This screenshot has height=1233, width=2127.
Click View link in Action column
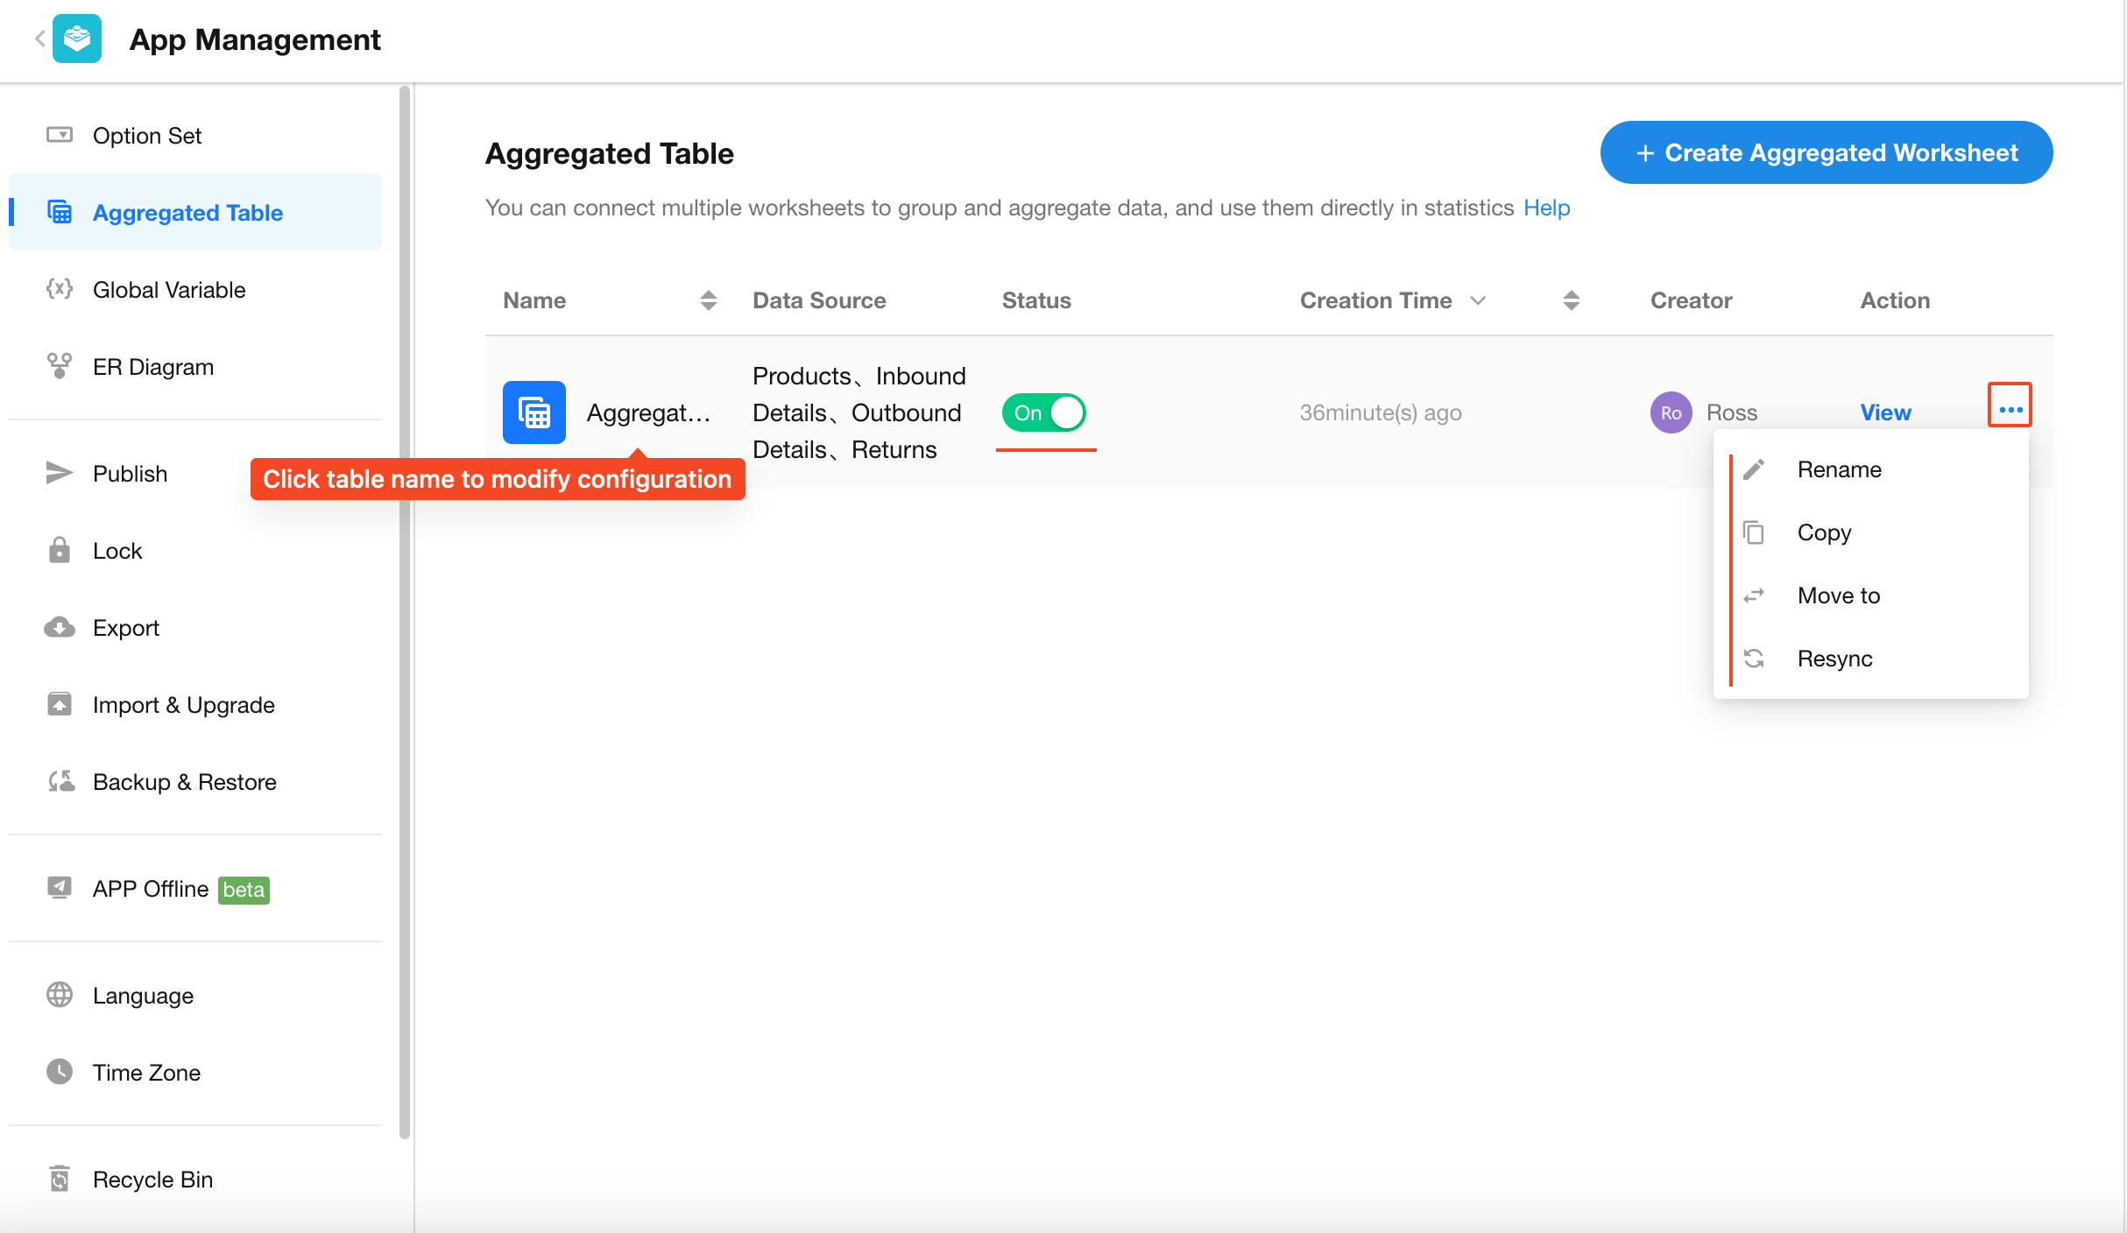pos(1885,412)
